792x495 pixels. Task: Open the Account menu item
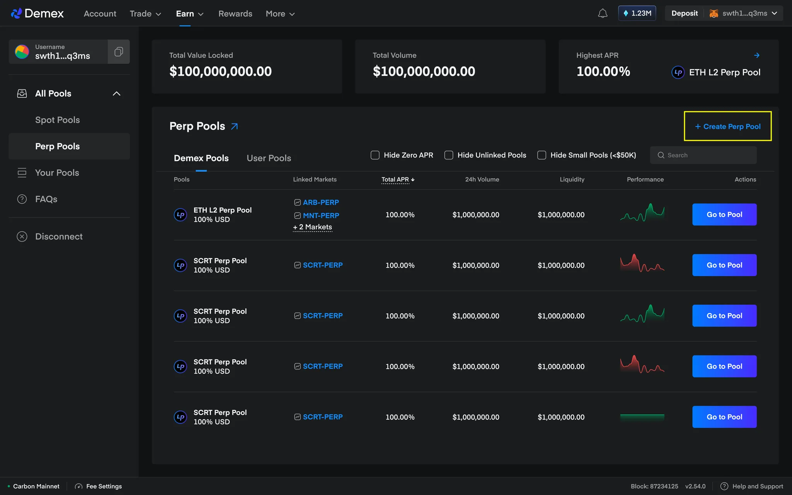[x=100, y=14]
